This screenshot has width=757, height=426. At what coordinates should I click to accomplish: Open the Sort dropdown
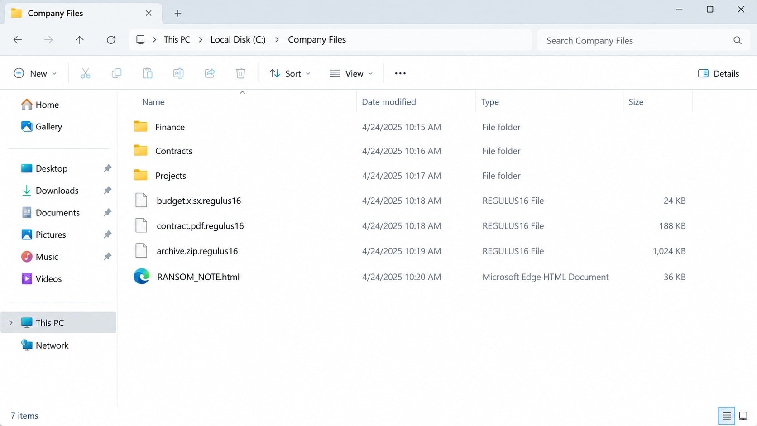[290, 73]
